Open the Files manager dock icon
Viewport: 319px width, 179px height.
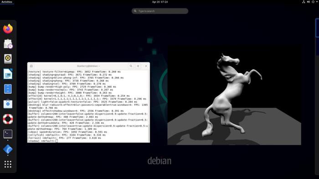8,89
